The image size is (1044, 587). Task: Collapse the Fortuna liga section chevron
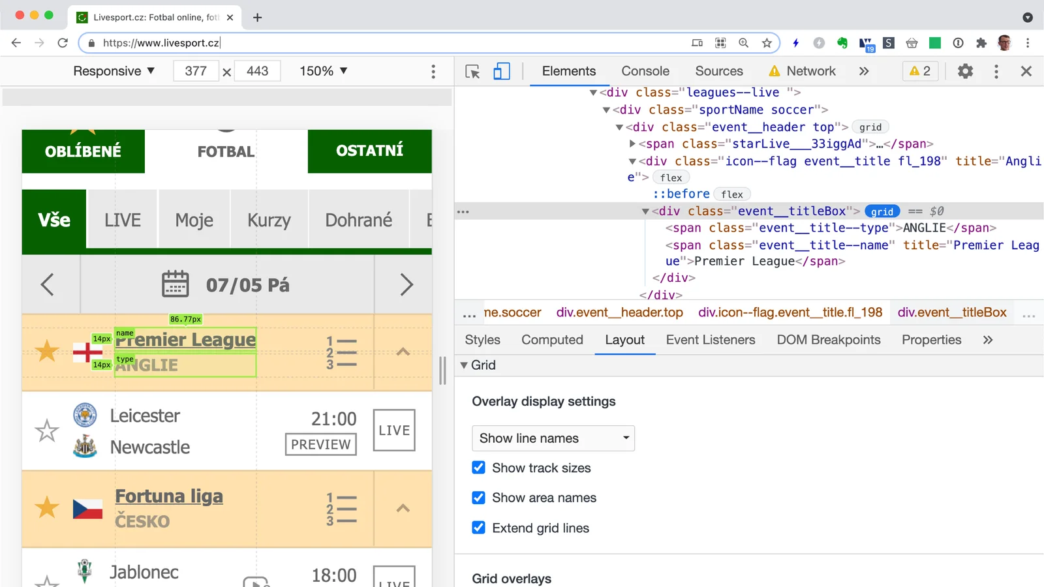(x=403, y=509)
